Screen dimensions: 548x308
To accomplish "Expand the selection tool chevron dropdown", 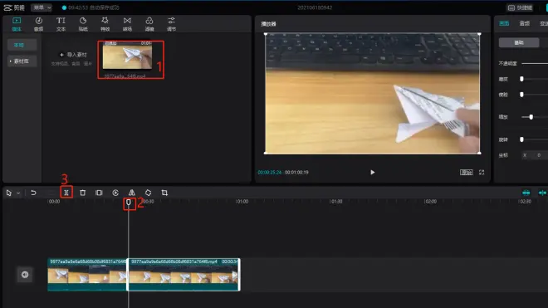I will coord(18,193).
